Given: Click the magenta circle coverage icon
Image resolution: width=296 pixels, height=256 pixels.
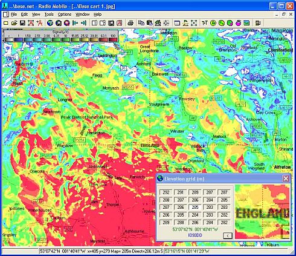Looking at the screenshot, I should pyautogui.click(x=238, y=23).
